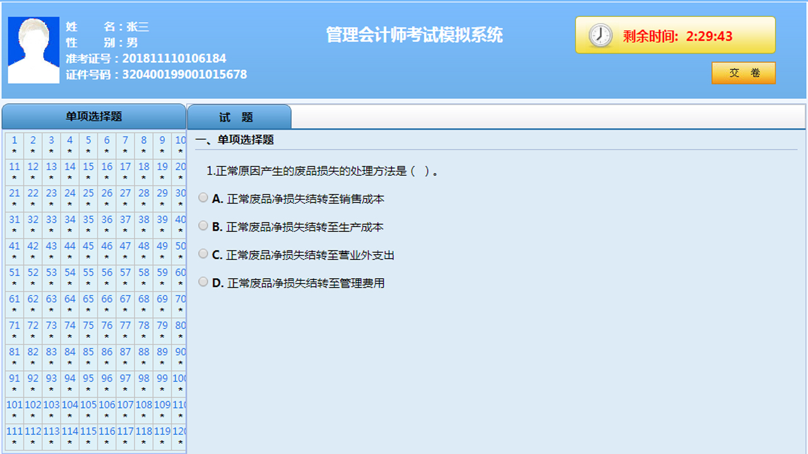Screen dimensions: 808x454
Task: Choose answer B 正常废品净损失结转至生产成本
Action: [x=203, y=226]
